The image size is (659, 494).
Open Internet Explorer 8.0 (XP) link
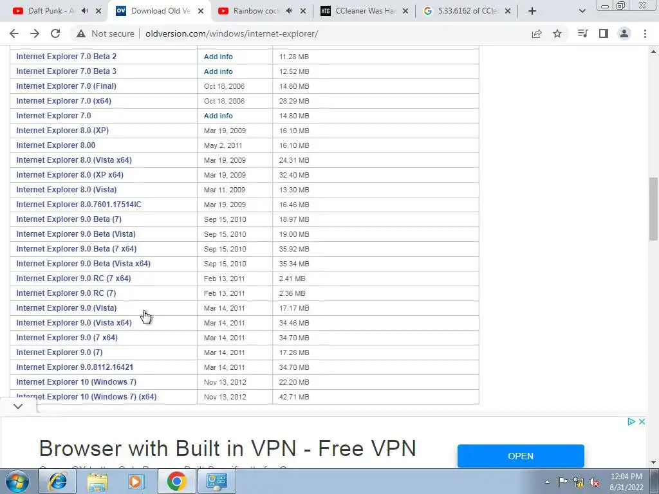[62, 130]
